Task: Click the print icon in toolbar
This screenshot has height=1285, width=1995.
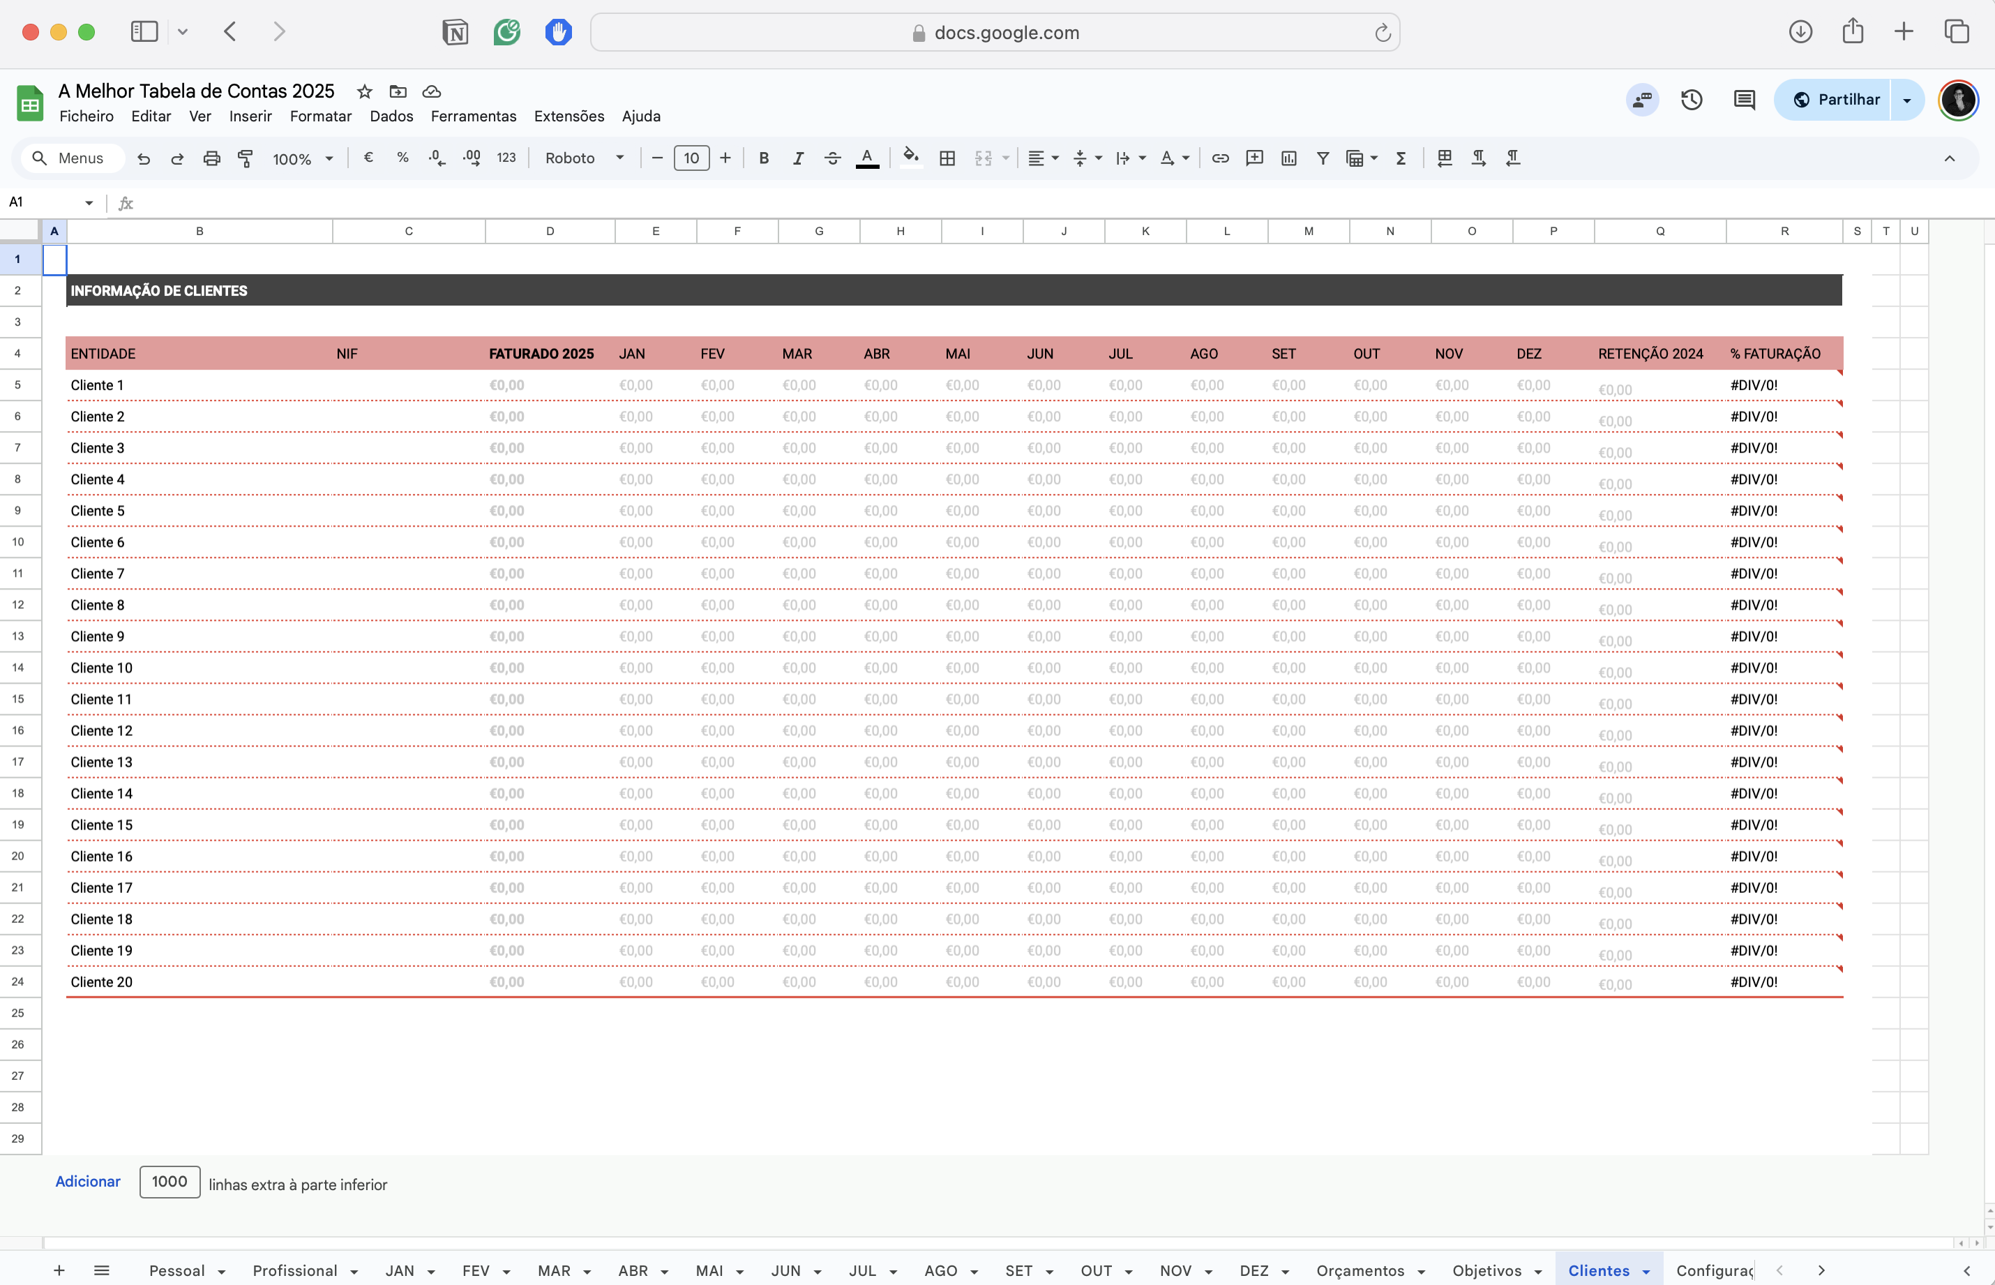Action: pos(212,158)
